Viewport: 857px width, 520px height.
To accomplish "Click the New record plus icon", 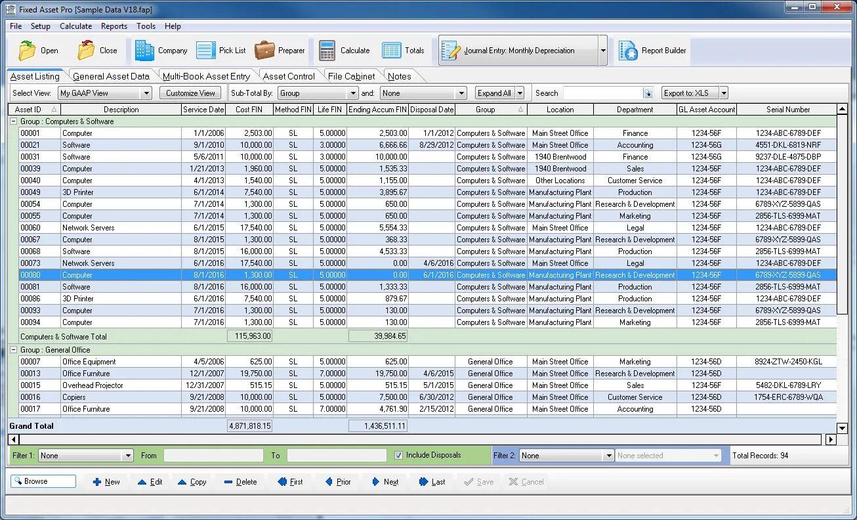I will [97, 482].
